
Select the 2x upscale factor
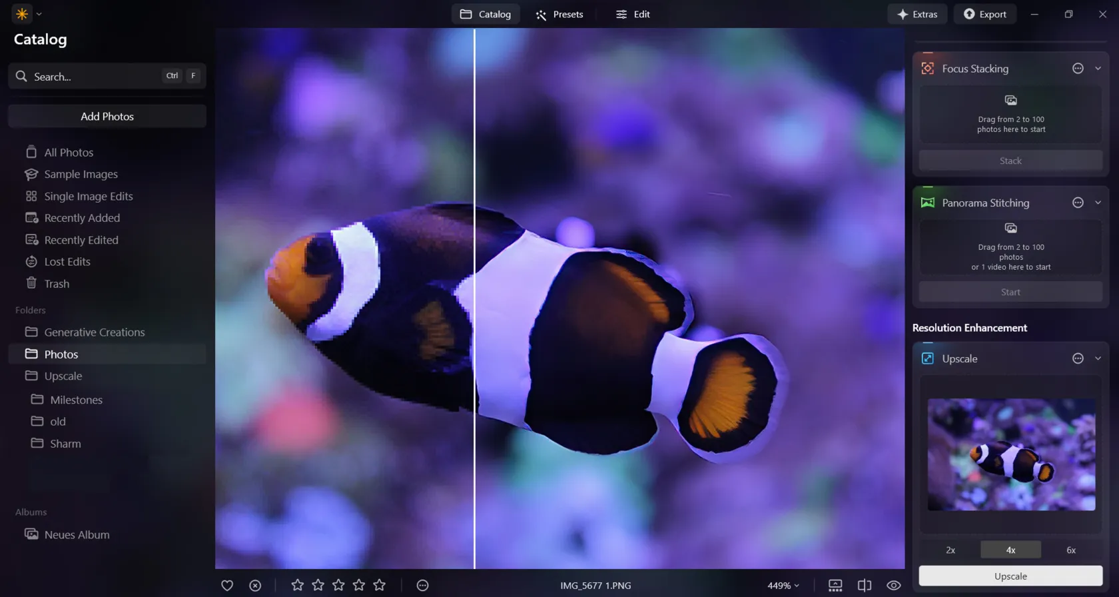pos(950,550)
